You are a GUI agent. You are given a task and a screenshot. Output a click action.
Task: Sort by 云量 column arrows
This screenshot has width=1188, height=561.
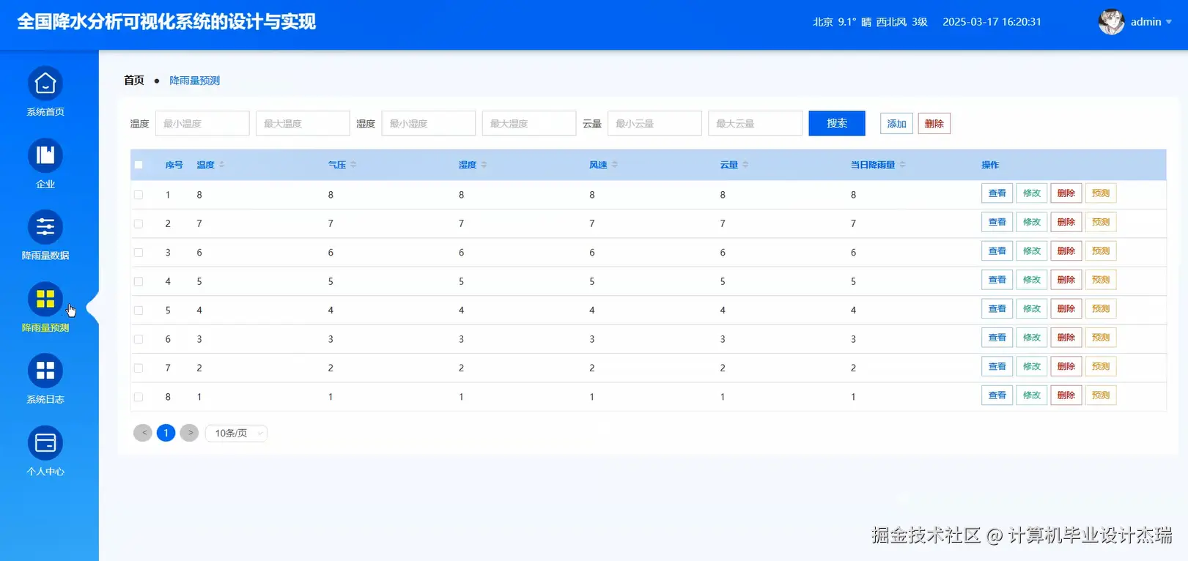point(745,165)
